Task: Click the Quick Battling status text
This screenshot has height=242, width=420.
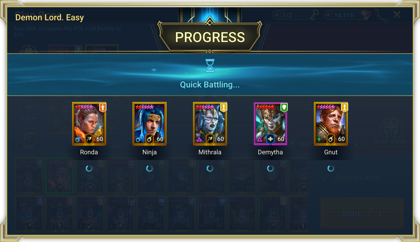Action: point(210,85)
